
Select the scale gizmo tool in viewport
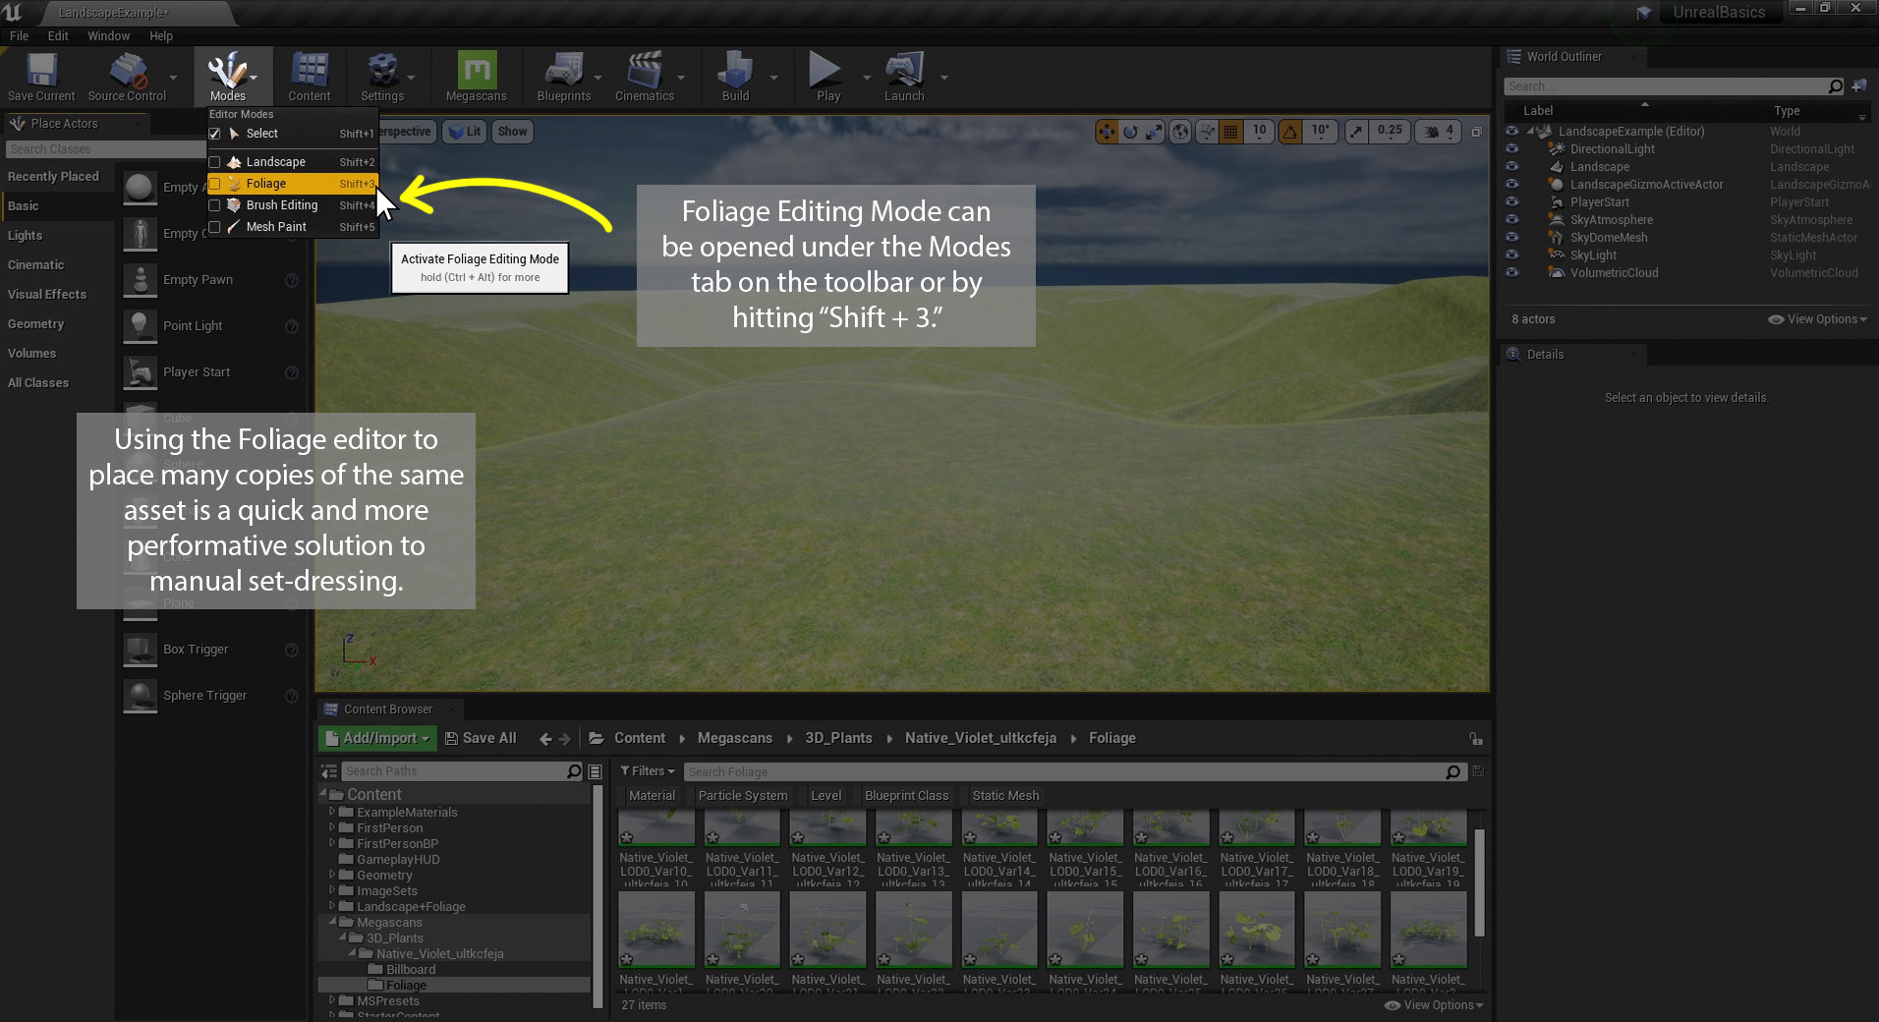pos(1154,132)
